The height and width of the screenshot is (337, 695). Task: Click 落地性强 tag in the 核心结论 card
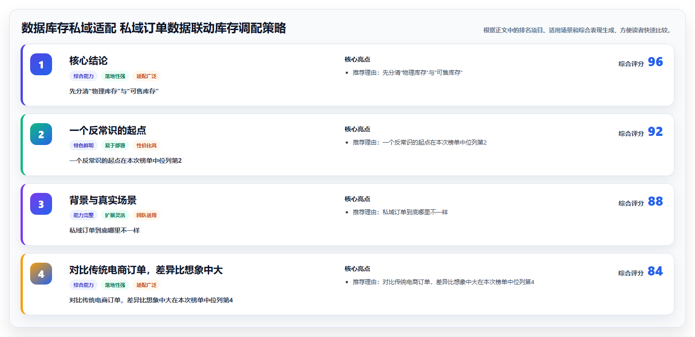pos(115,76)
